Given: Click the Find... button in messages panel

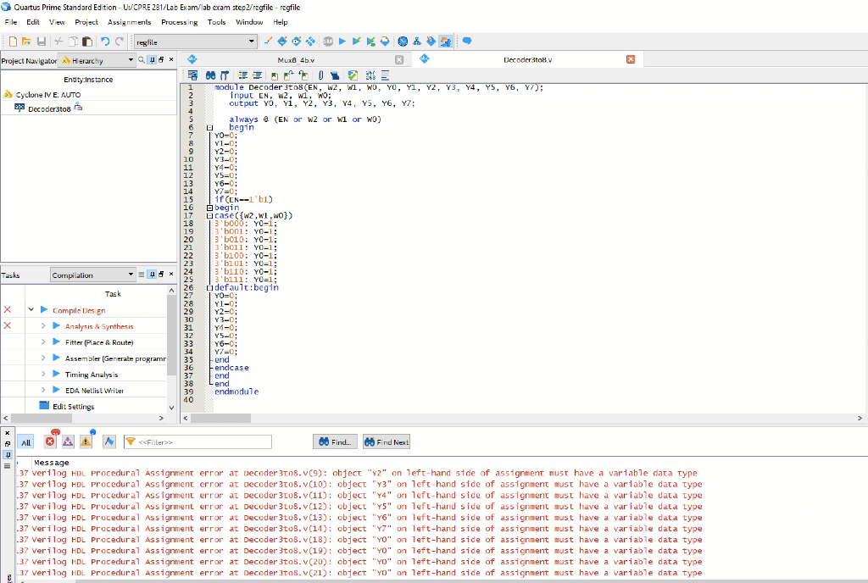Looking at the screenshot, I should [x=334, y=442].
